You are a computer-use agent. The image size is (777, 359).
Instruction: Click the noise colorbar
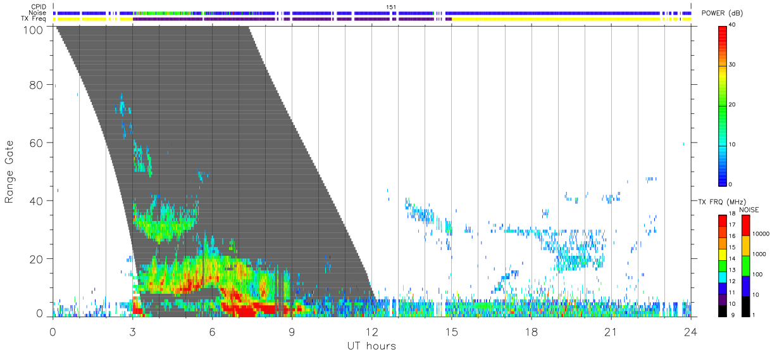[x=745, y=265]
